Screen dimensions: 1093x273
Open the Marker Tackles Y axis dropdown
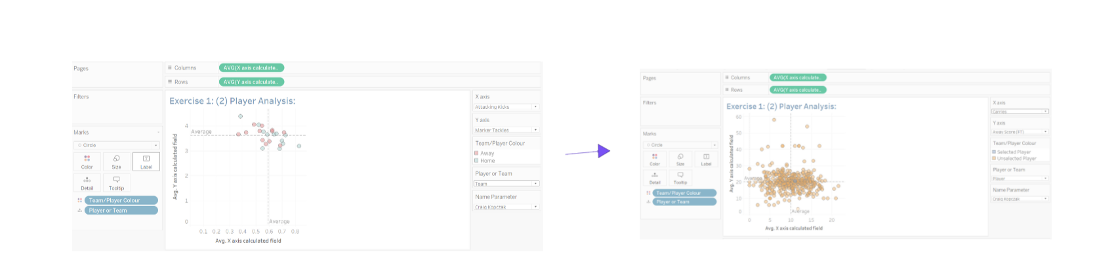click(535, 130)
